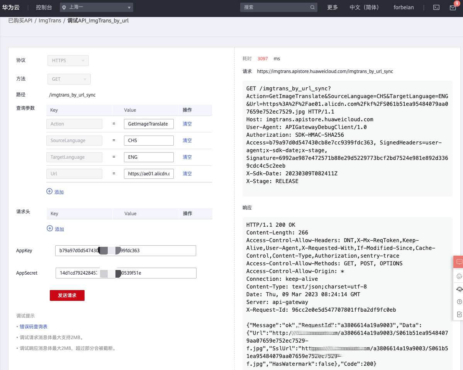
Task: Click the smiley satisfaction feedback icon
Action: [459, 276]
